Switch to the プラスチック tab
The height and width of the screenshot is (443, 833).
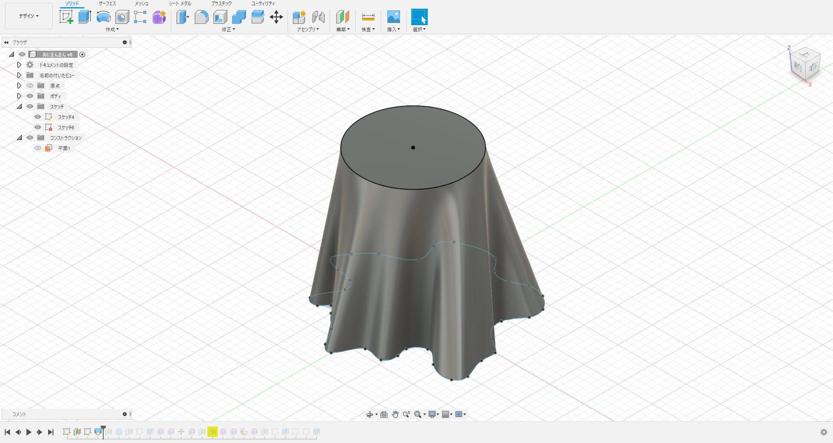point(221,3)
